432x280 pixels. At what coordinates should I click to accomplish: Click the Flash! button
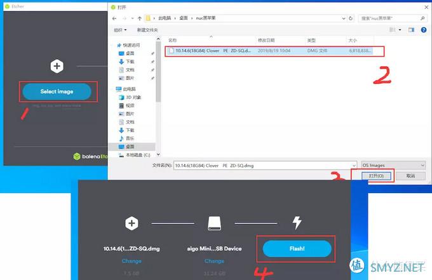(297, 249)
